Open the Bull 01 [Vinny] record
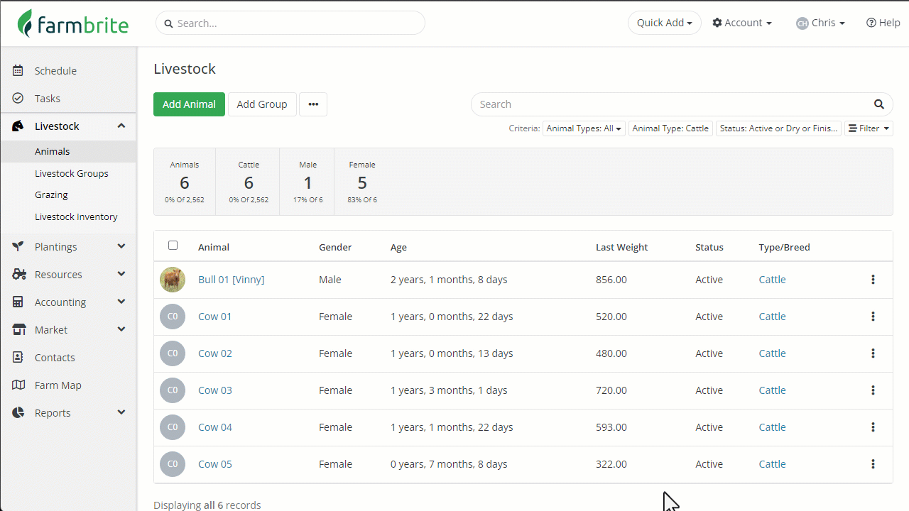This screenshot has width=909, height=511. pyautogui.click(x=231, y=280)
